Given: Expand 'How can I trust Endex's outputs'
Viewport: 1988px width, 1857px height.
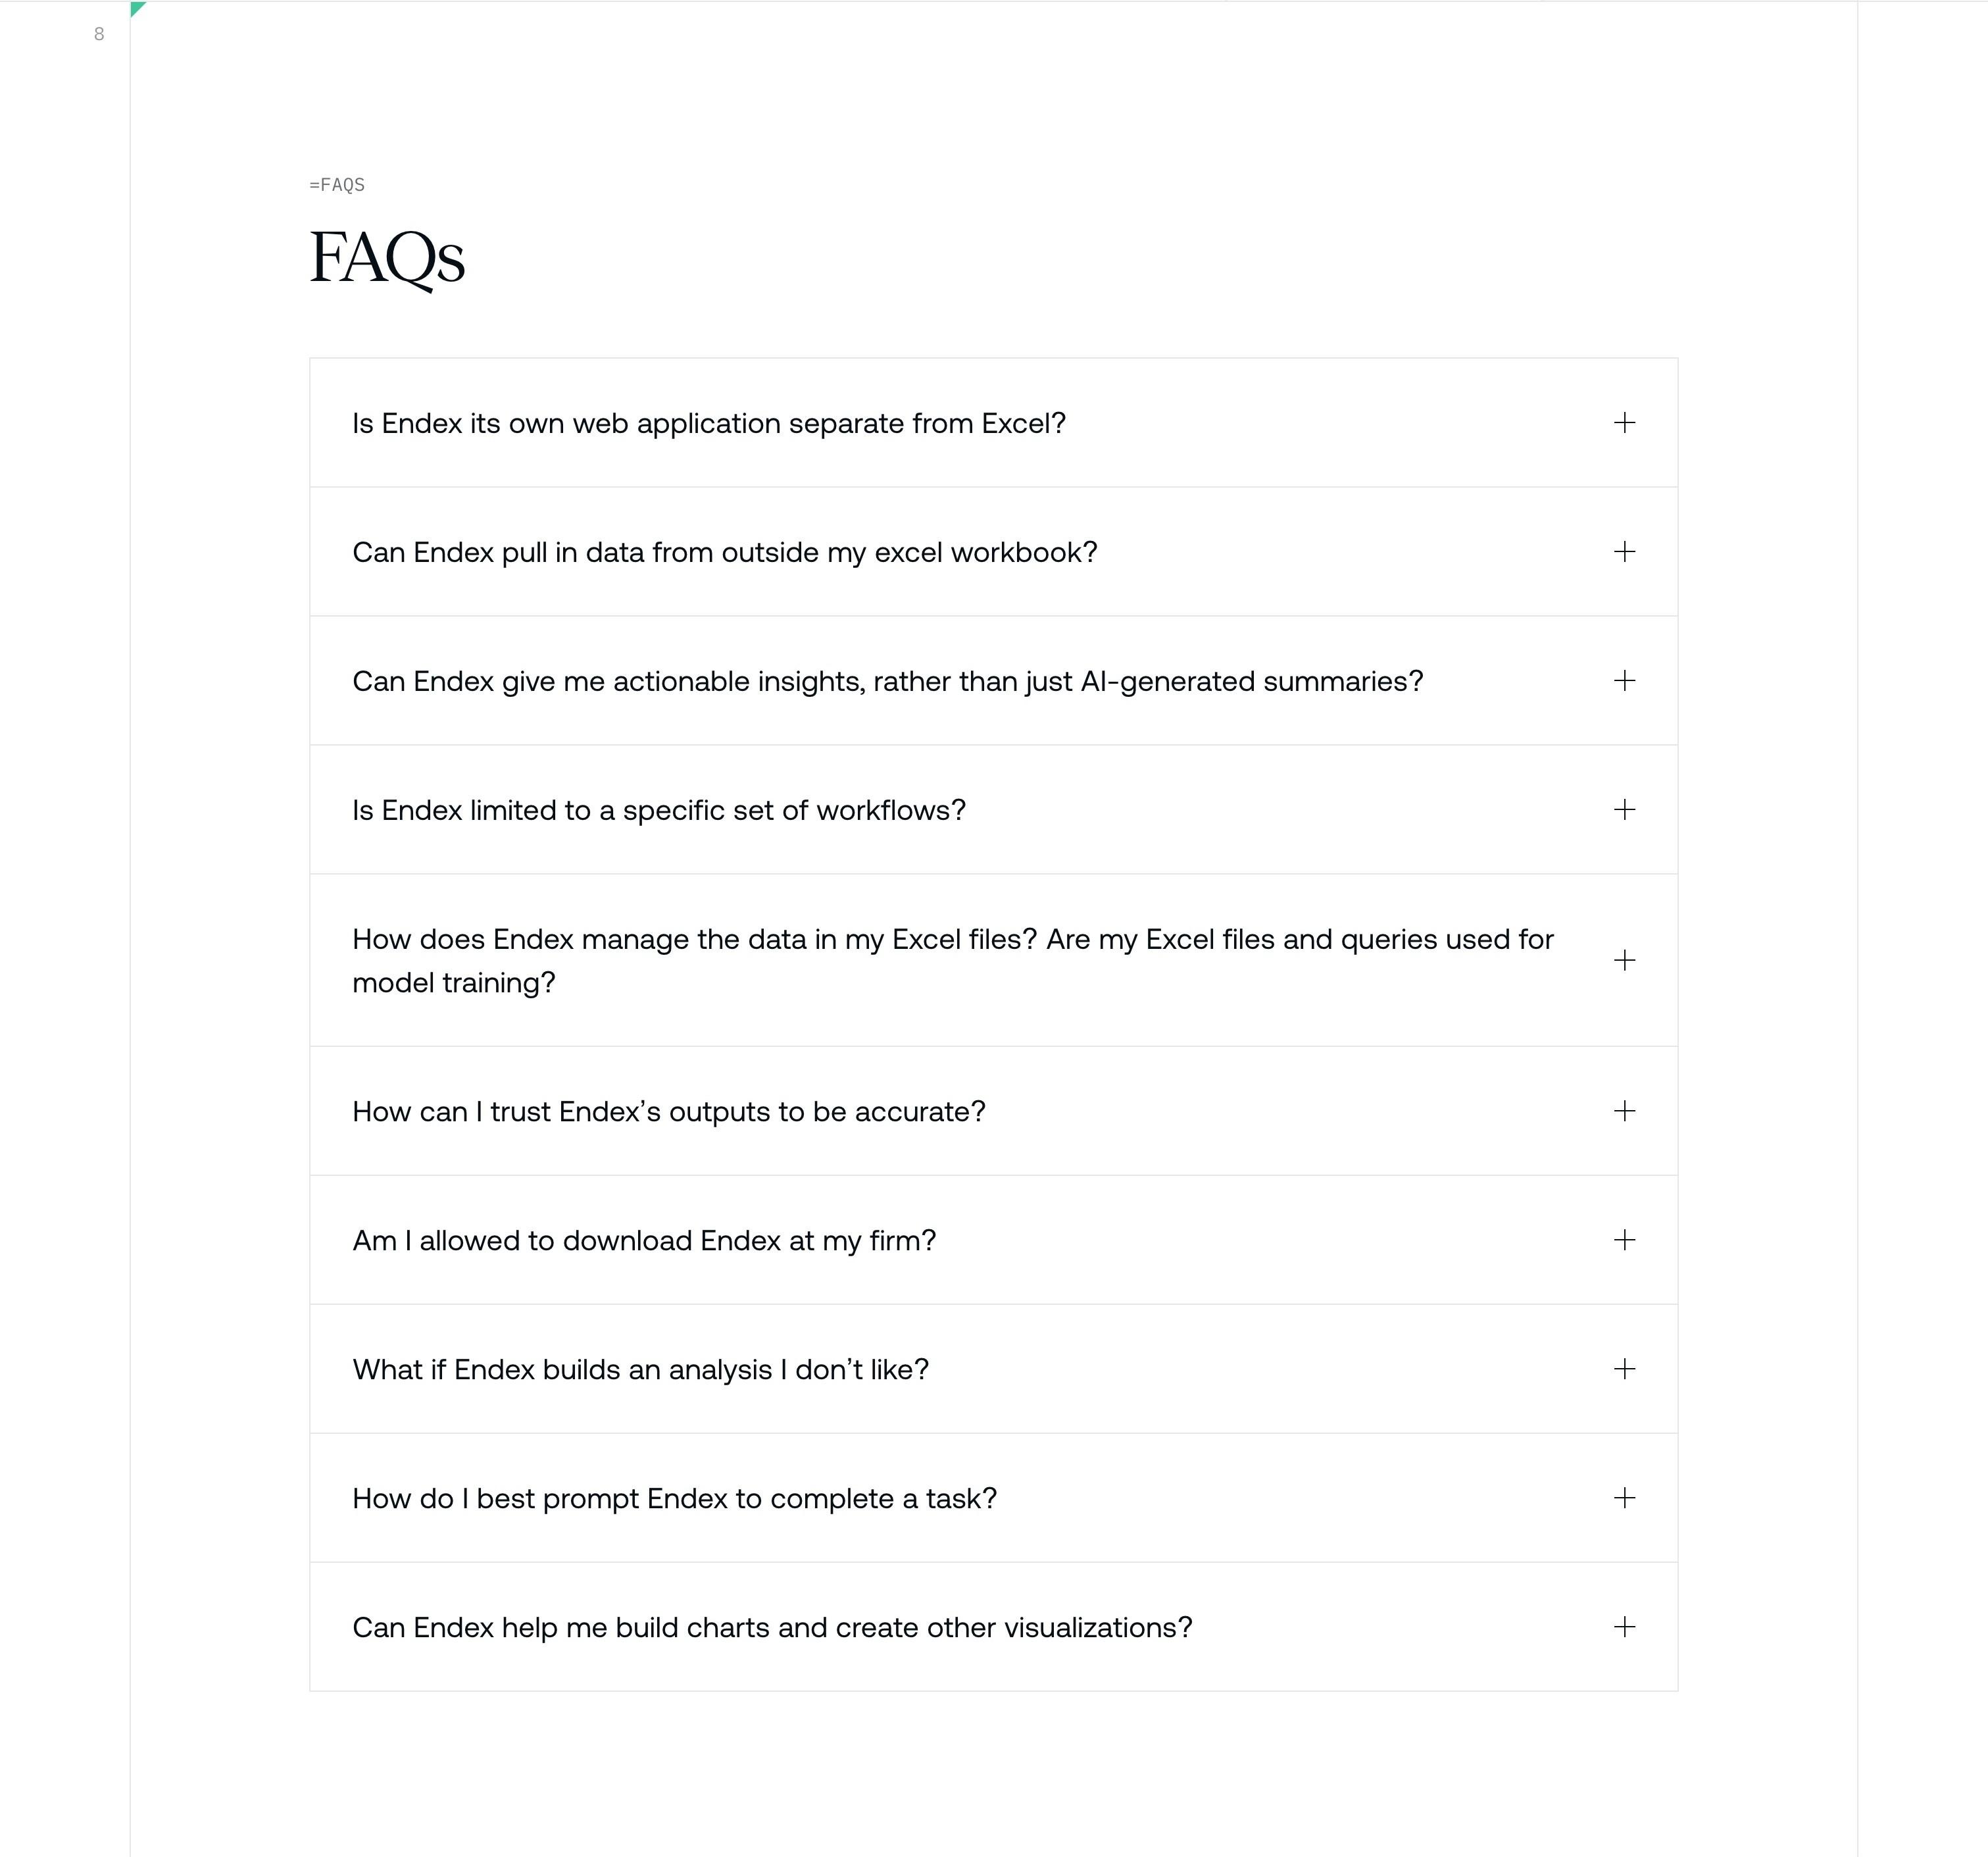Looking at the screenshot, I should (x=668, y=1111).
